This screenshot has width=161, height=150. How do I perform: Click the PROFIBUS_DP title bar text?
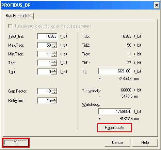click(x=16, y=5)
